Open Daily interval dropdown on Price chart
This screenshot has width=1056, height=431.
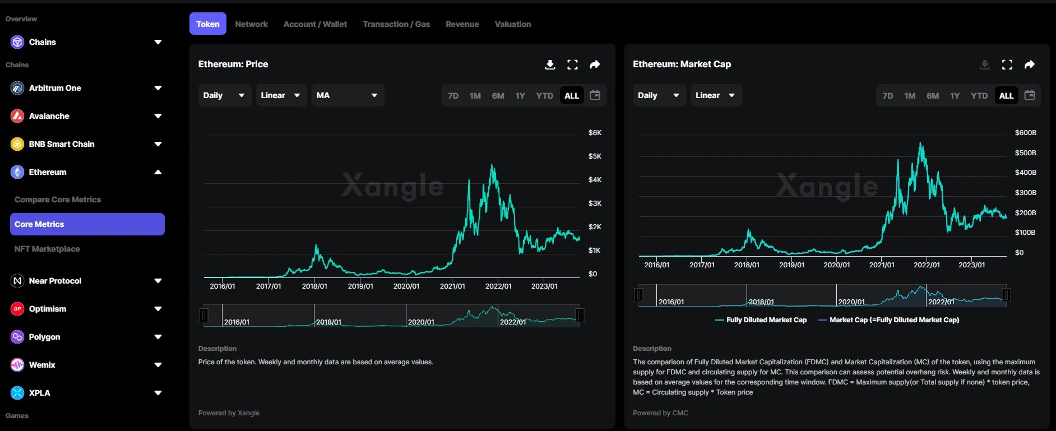224,95
